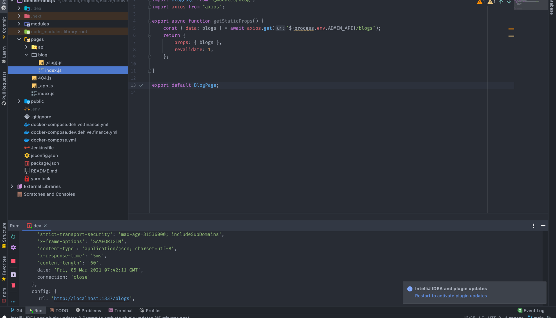The width and height of the screenshot is (556, 318).
Task: Open .env file
Action: (x=35, y=109)
